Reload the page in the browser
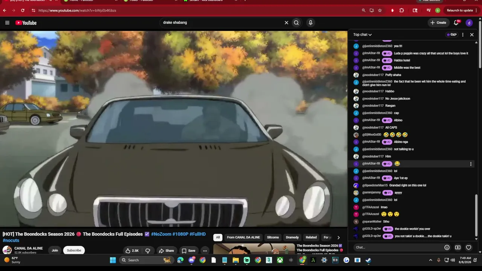Viewport: 482px width, 271px height. 23,11
